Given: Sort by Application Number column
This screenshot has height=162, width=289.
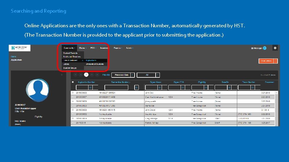Looking at the screenshot, I should (x=86, y=82).
